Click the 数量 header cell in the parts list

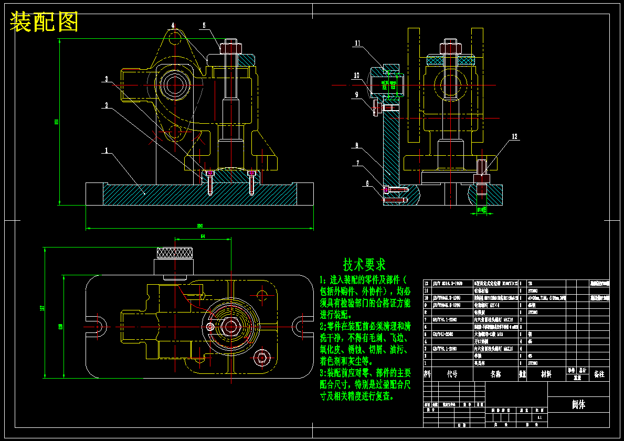point(523,374)
